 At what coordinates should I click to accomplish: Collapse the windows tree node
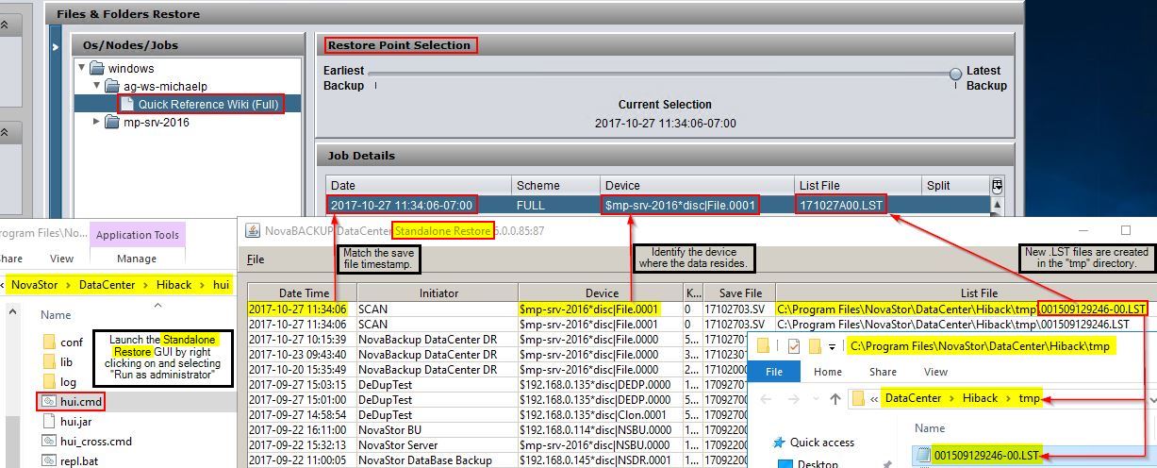(x=81, y=68)
